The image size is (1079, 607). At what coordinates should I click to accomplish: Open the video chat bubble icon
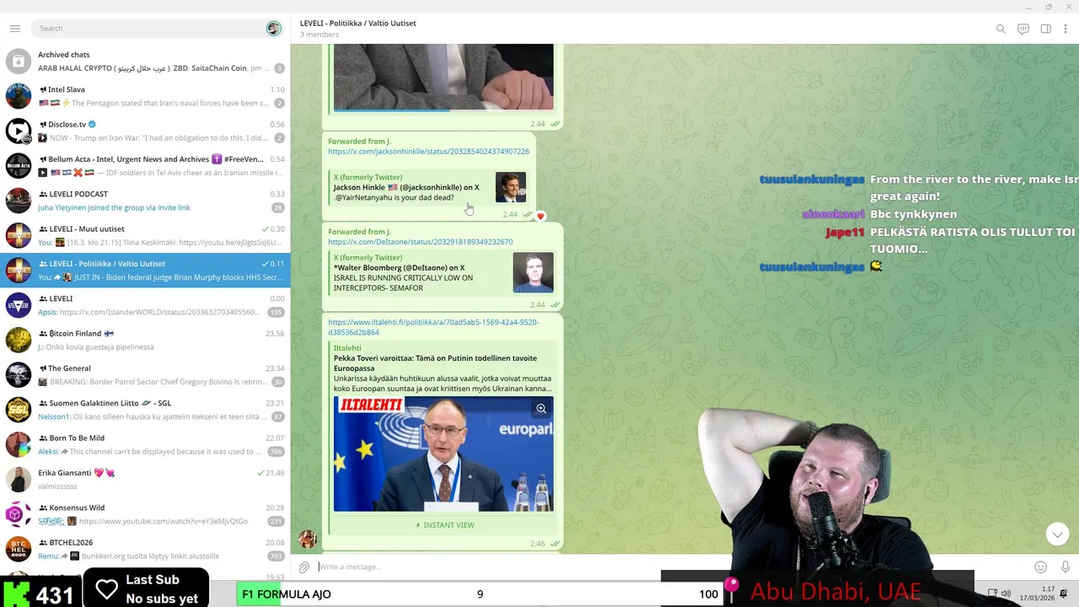(1023, 29)
